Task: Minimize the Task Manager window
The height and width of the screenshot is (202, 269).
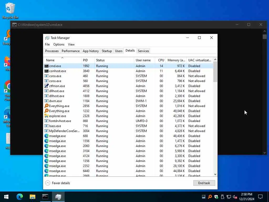Action: (x=188, y=38)
